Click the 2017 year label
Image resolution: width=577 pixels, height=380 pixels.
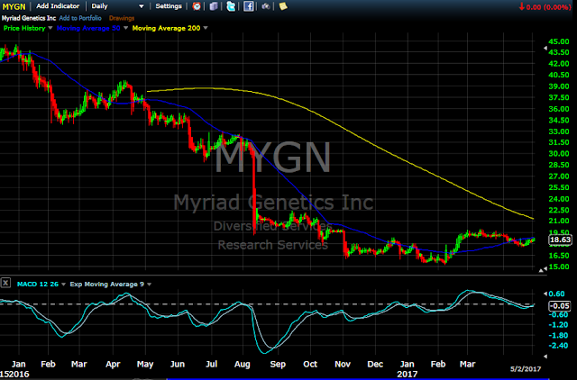(x=407, y=374)
